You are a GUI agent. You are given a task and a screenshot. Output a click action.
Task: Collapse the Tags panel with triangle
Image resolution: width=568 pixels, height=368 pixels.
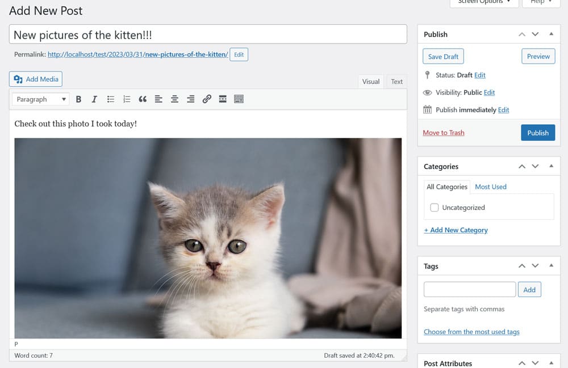(x=551, y=266)
